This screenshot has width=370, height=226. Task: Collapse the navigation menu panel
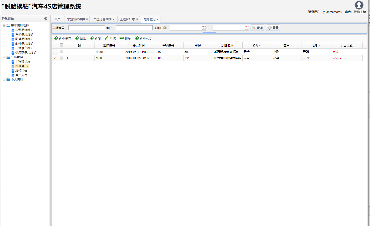(x=46, y=19)
